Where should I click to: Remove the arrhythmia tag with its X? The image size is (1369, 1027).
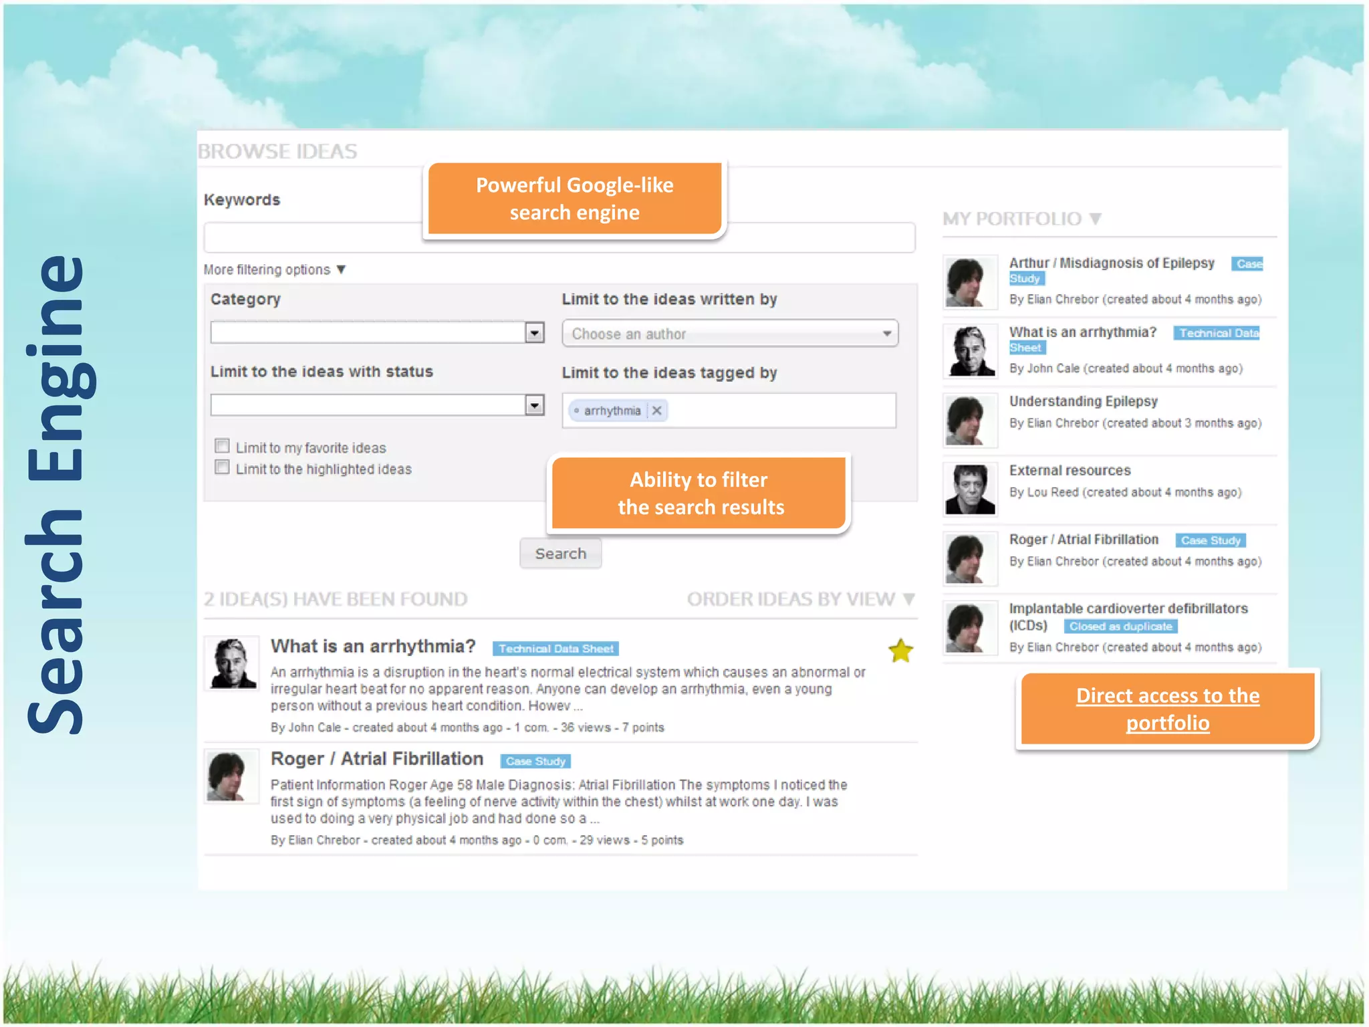656,411
